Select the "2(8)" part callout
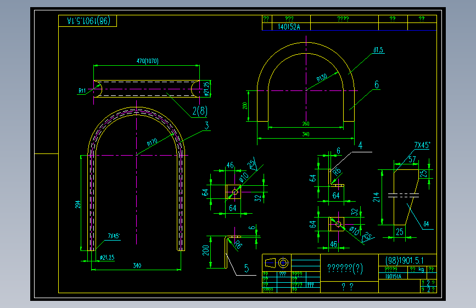Image resolution: width=476 pixels, height=308 pixels. click(x=200, y=111)
